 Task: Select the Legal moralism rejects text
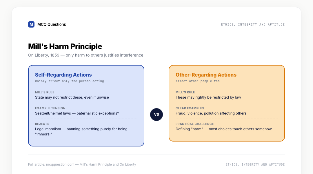click(81, 131)
